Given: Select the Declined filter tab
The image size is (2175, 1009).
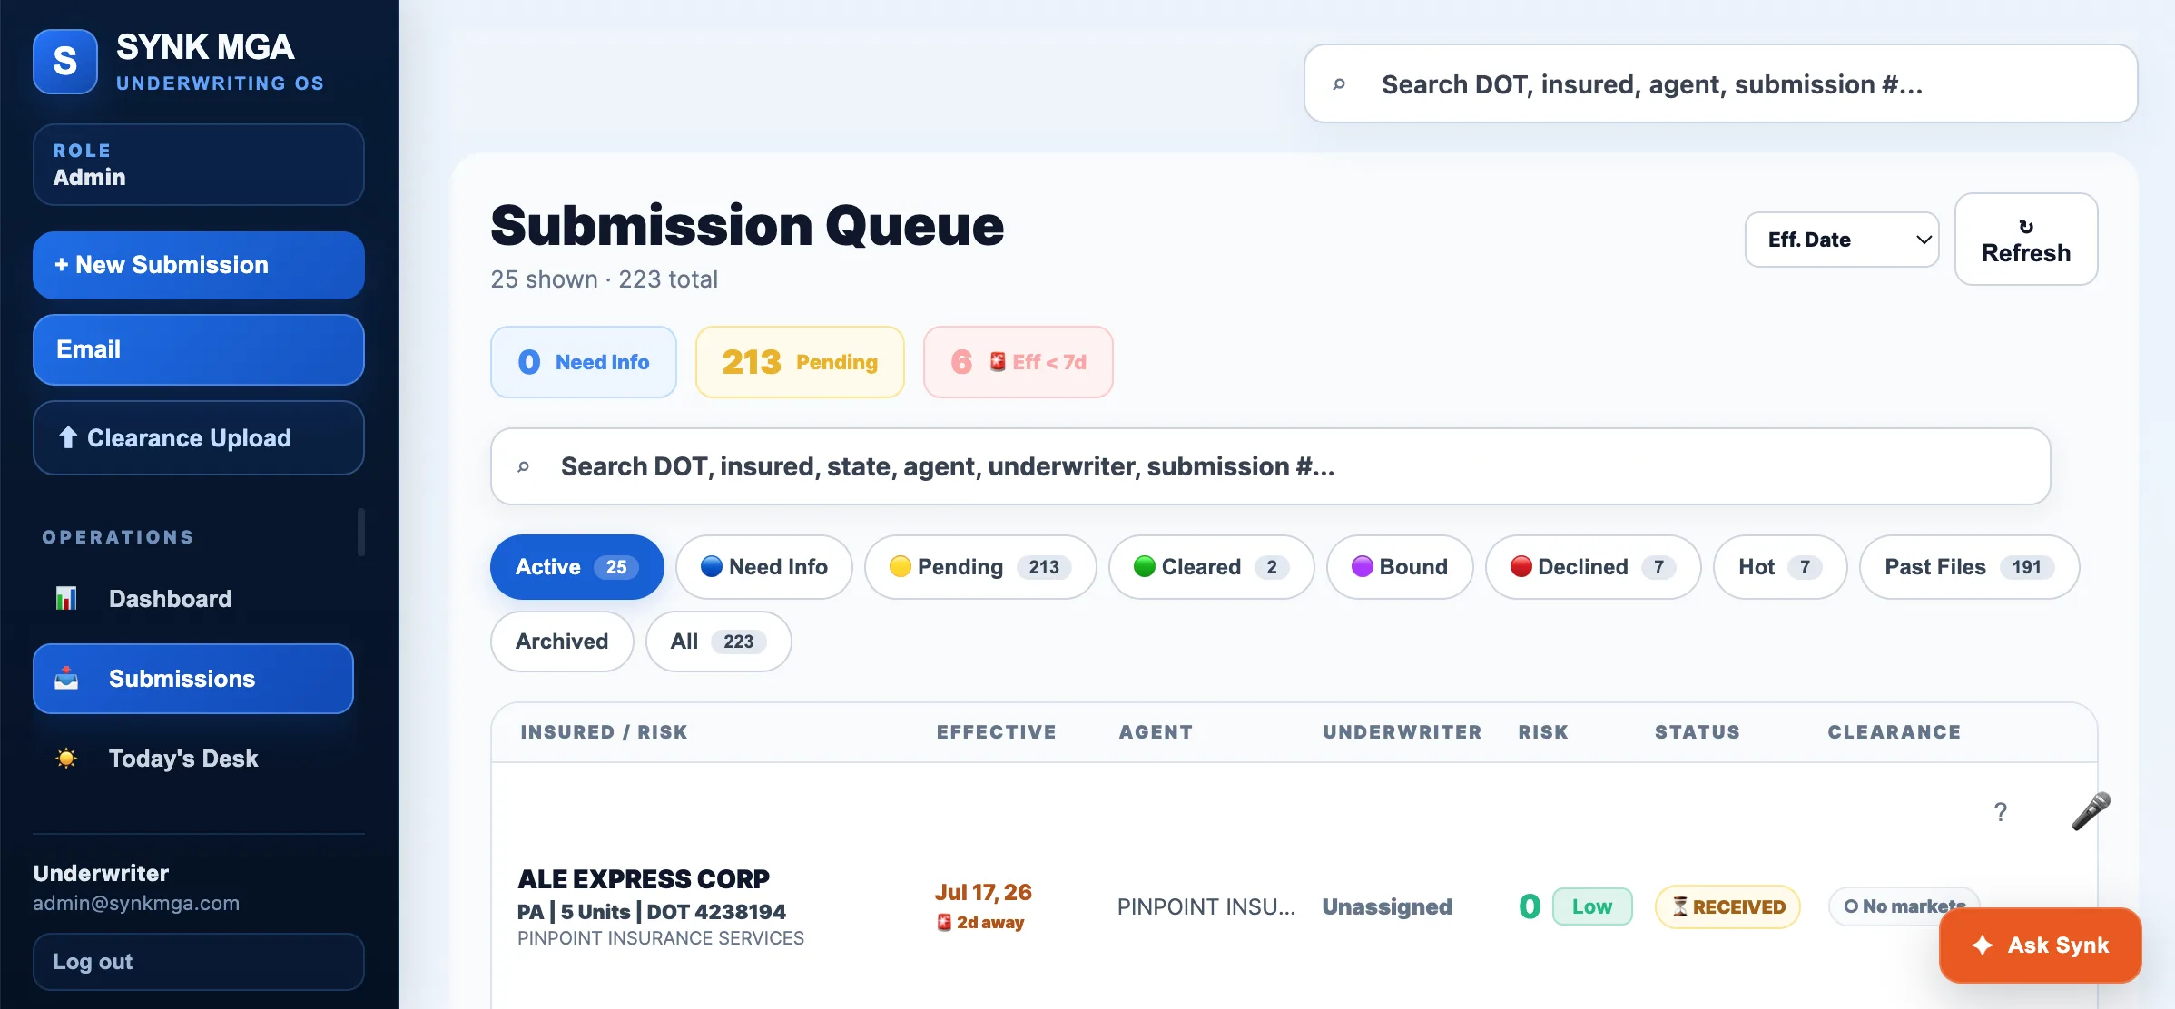Looking at the screenshot, I should pos(1593,567).
